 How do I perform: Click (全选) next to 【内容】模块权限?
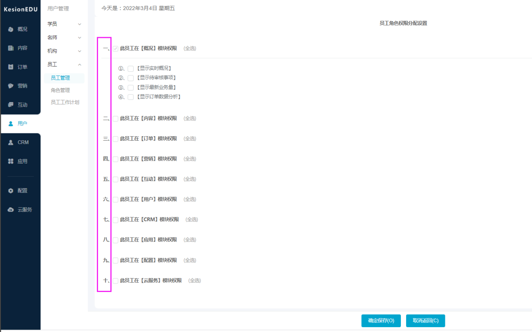[x=190, y=119]
